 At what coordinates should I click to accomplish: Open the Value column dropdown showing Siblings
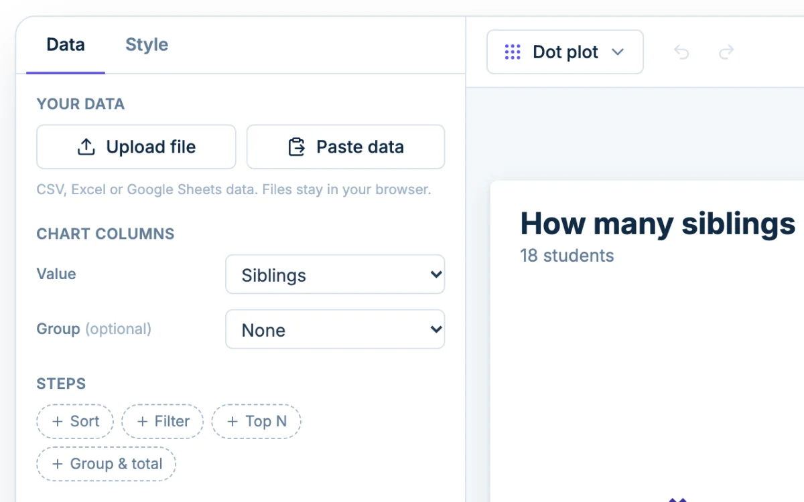point(335,274)
